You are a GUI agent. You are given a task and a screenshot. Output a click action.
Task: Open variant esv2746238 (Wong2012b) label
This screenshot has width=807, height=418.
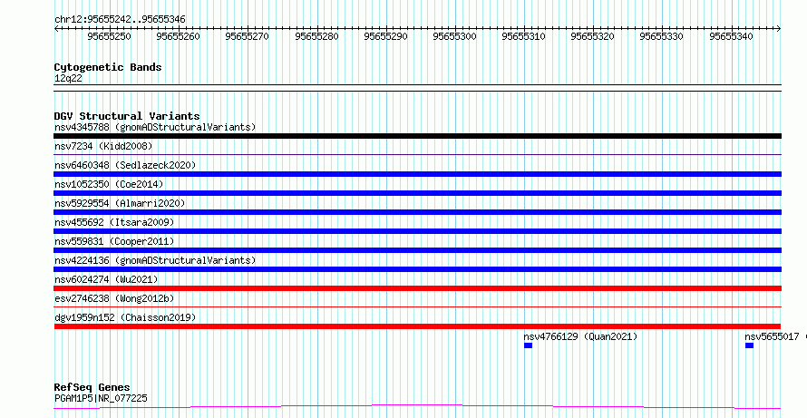(x=114, y=298)
